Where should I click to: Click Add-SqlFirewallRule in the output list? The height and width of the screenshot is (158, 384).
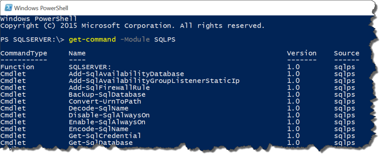click(109, 87)
